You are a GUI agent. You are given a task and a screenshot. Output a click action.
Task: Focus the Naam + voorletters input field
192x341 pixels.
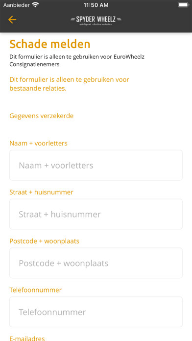96,165
